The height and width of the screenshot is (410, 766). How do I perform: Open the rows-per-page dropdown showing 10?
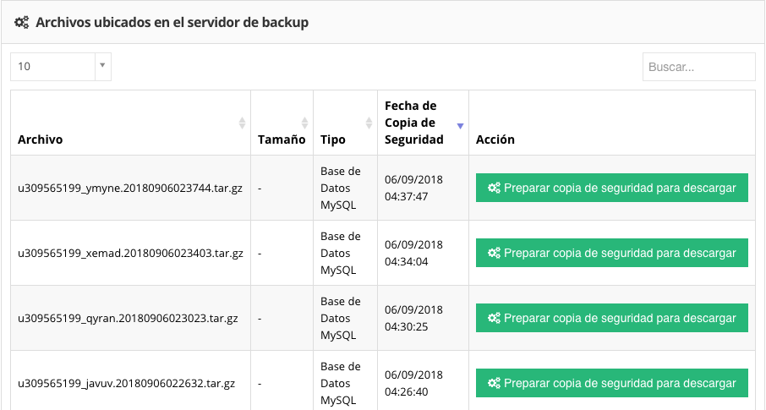pos(61,66)
